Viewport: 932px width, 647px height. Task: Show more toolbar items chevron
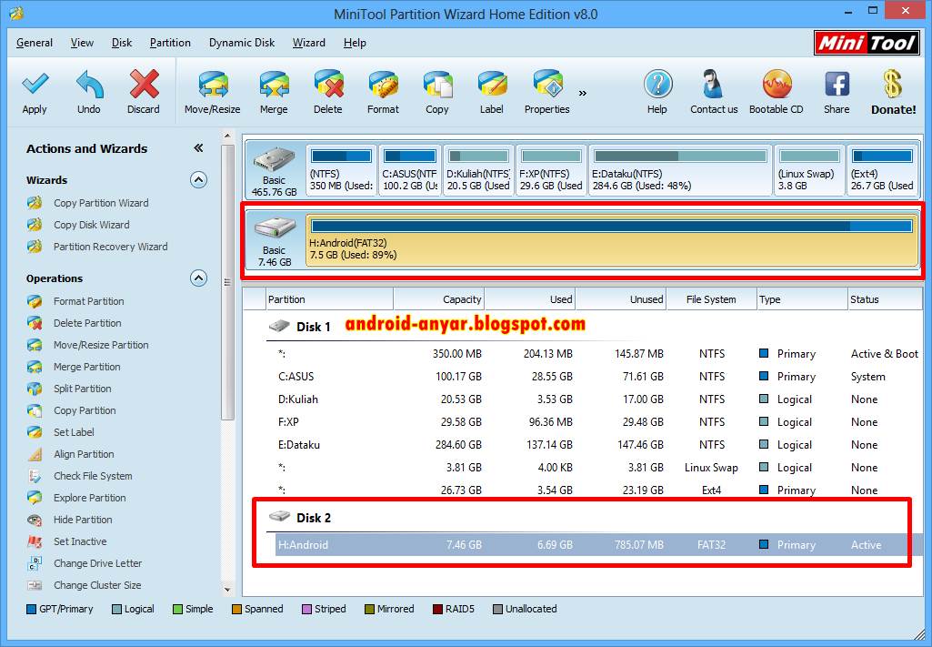coord(583,93)
